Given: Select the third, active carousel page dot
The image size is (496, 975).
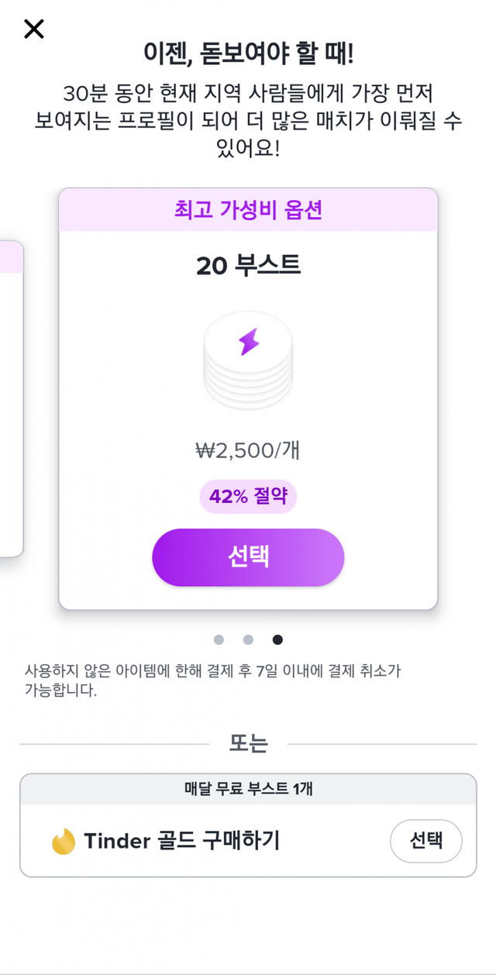Looking at the screenshot, I should [277, 639].
